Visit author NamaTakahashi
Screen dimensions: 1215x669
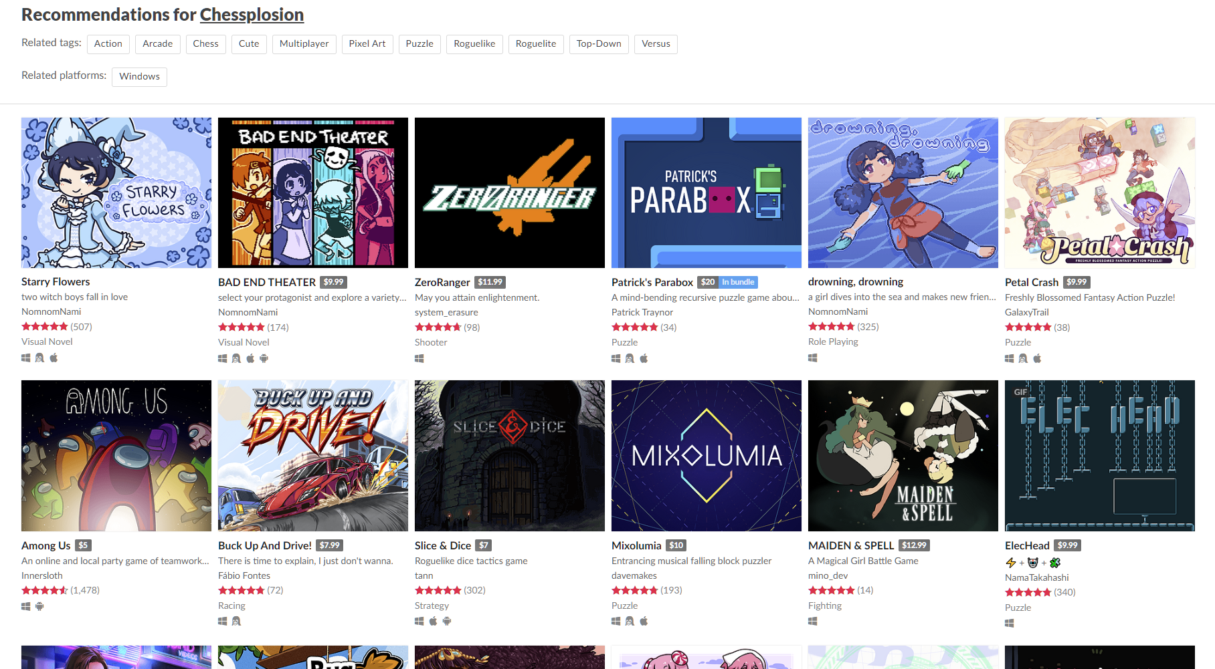tap(1037, 577)
